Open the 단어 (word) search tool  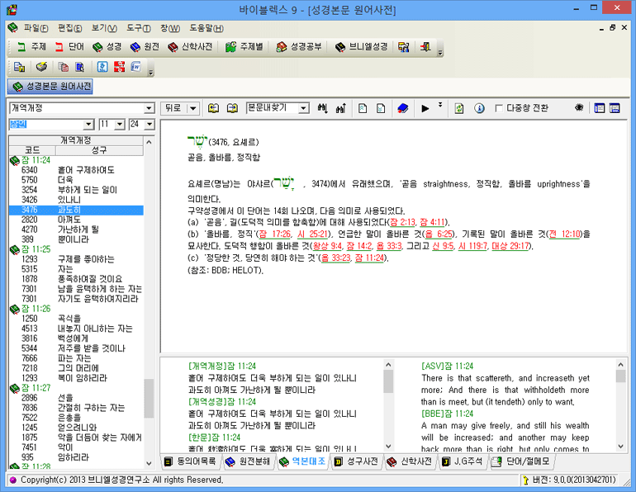point(69,47)
